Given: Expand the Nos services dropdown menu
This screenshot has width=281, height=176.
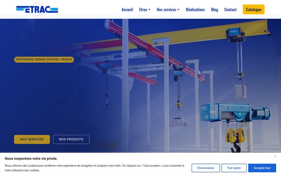Looking at the screenshot, I should [x=168, y=9].
